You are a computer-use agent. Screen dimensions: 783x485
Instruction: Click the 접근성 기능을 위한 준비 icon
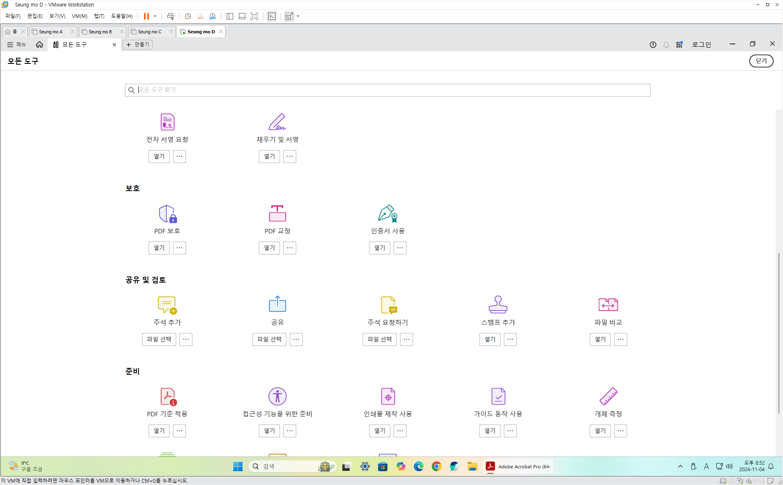click(277, 396)
